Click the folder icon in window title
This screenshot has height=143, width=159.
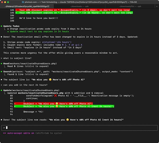(23, 2)
